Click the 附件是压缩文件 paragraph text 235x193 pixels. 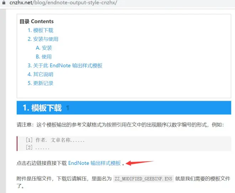click(x=123, y=182)
